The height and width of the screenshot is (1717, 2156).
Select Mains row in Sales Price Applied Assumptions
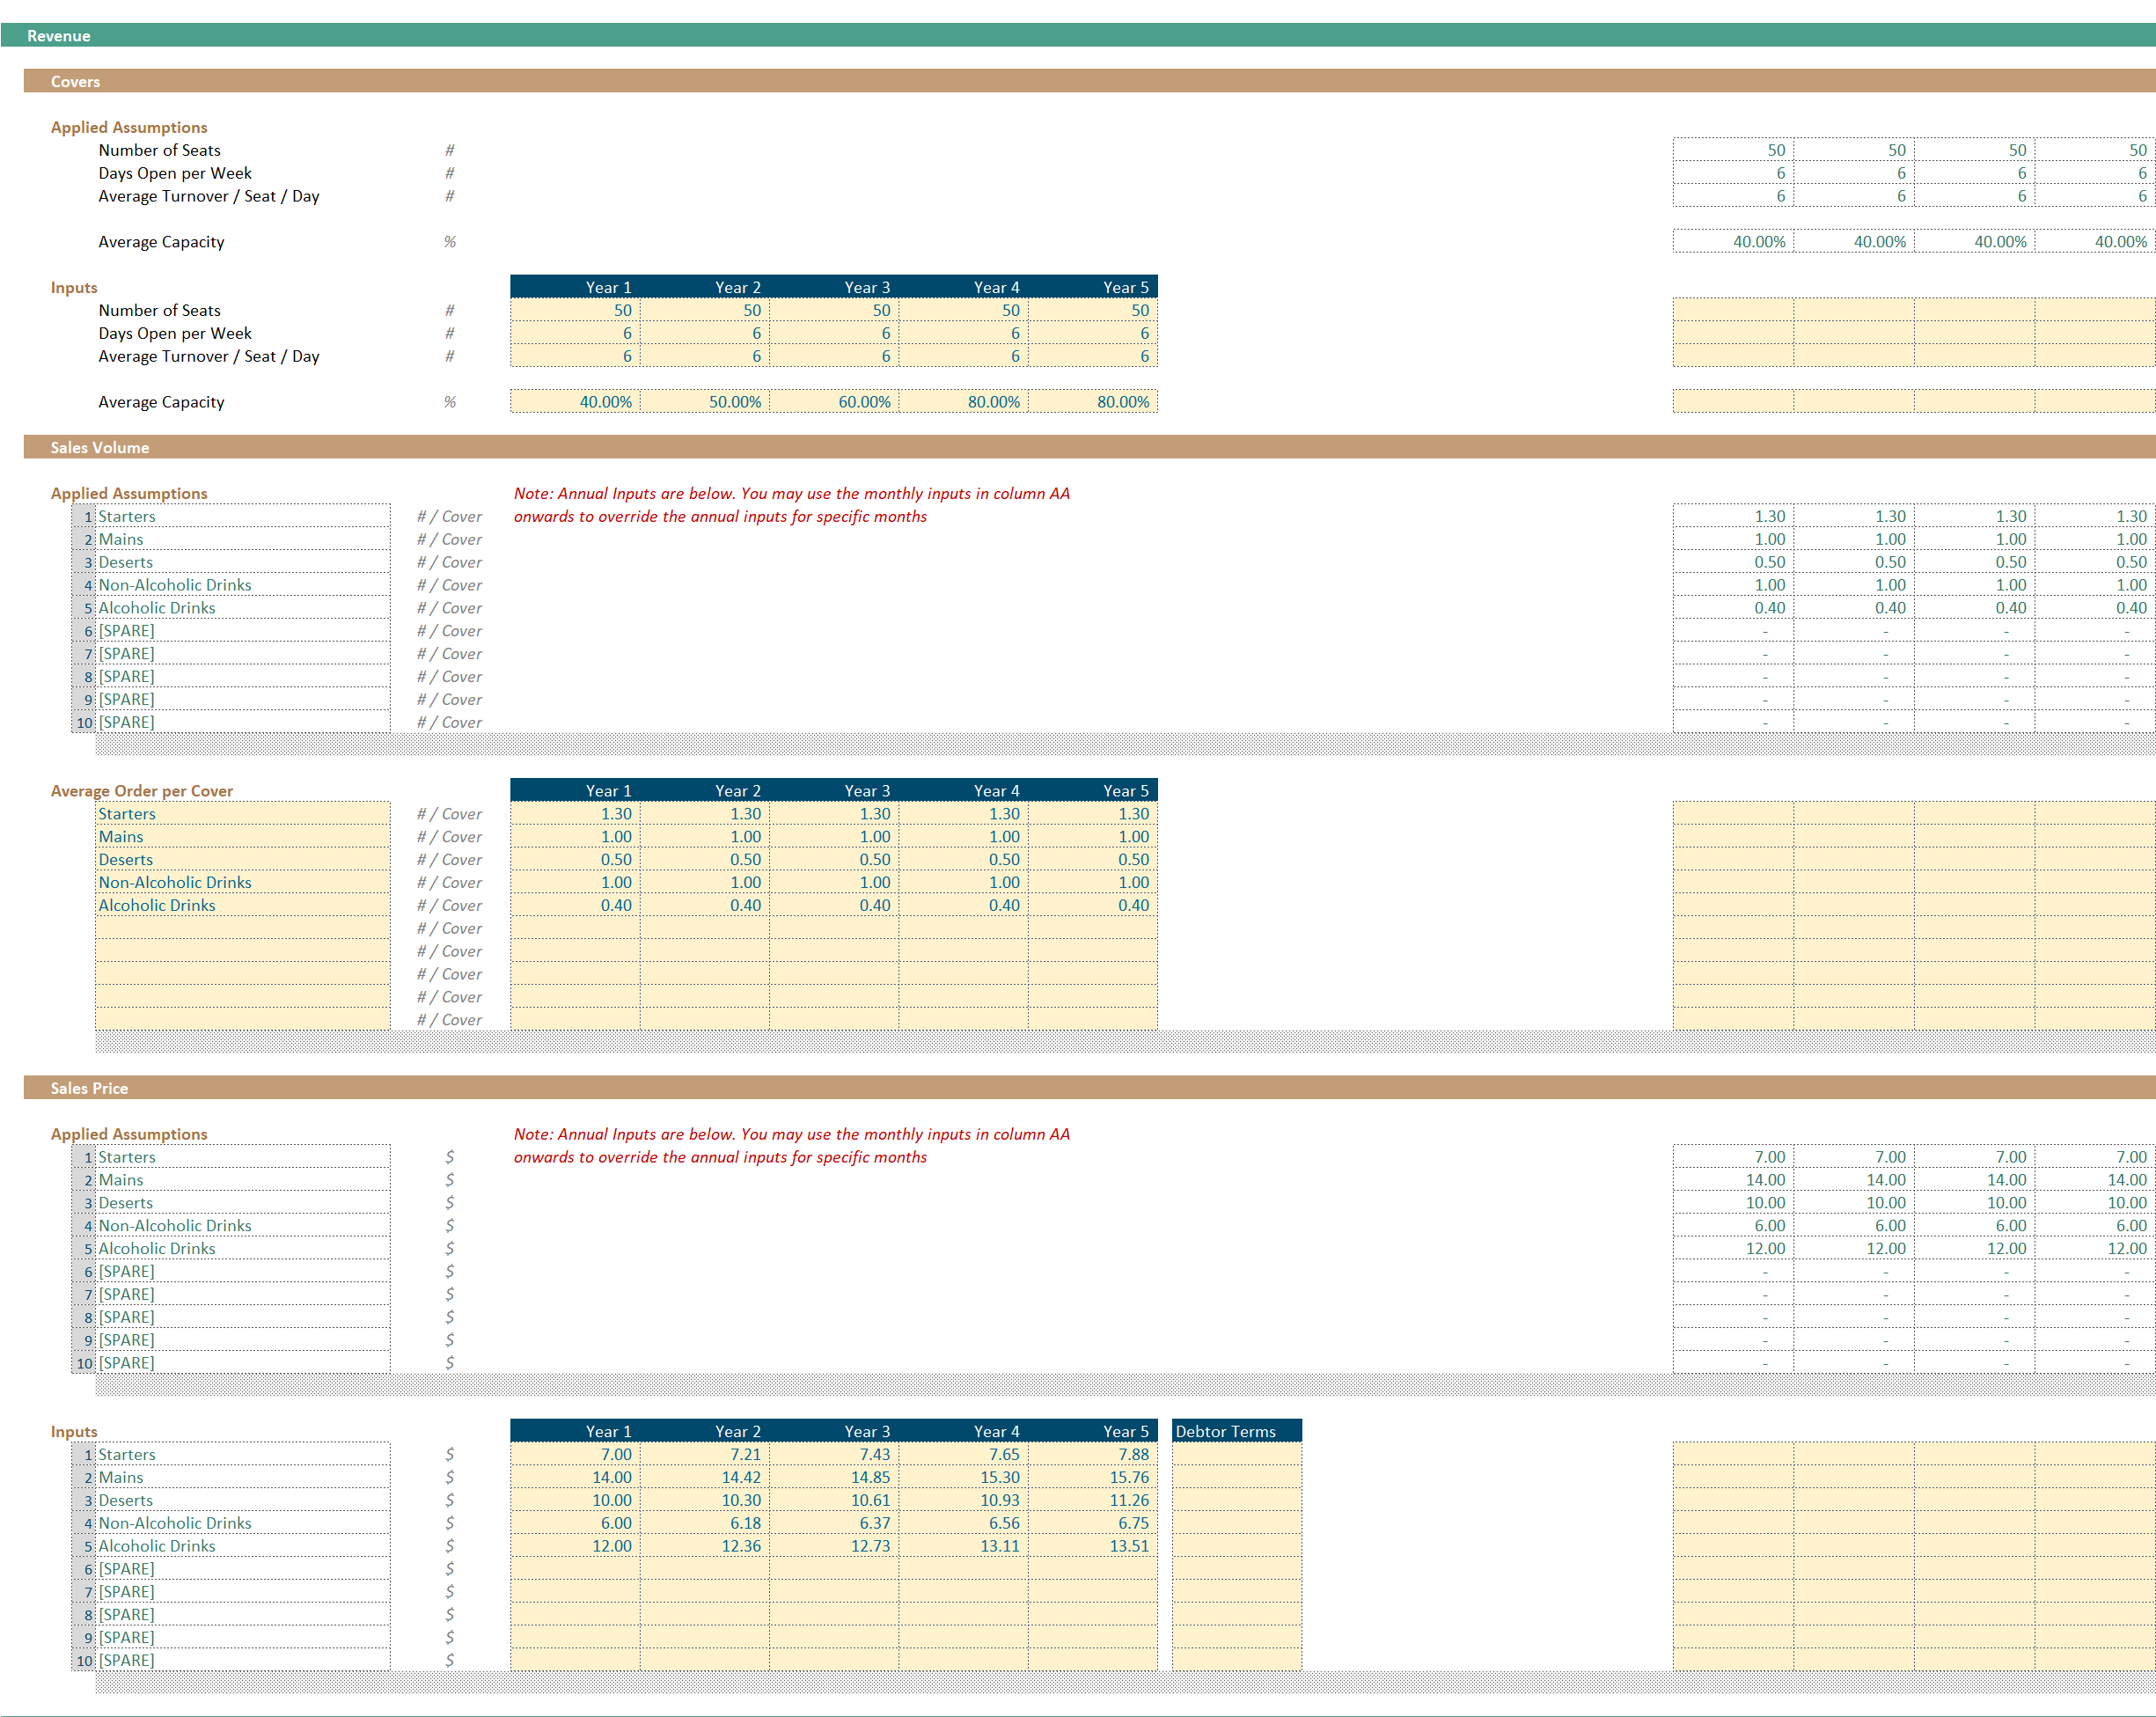tap(243, 1180)
